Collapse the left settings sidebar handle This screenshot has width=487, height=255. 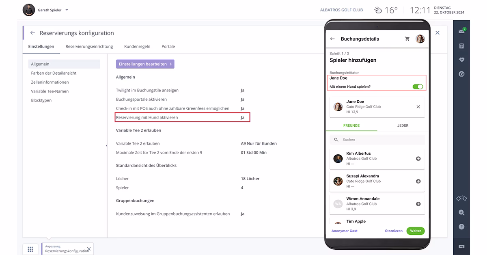[x=106, y=145]
